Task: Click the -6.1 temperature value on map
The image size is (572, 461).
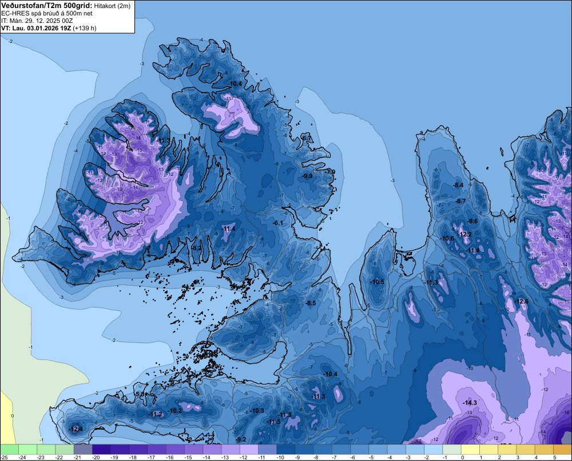Action: pyautogui.click(x=278, y=223)
